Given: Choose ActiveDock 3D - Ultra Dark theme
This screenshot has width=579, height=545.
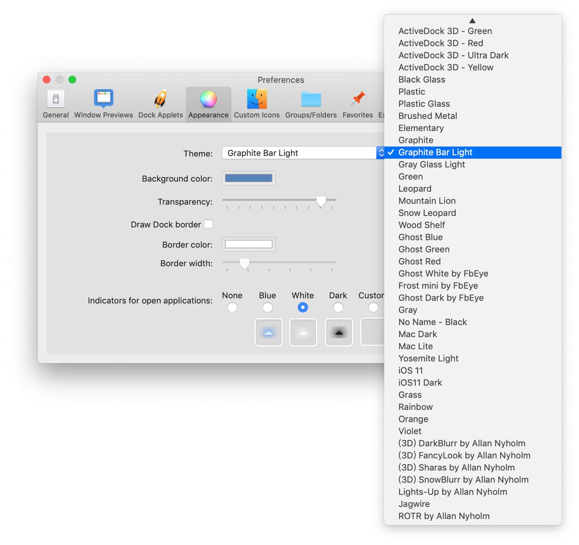Looking at the screenshot, I should [473, 55].
